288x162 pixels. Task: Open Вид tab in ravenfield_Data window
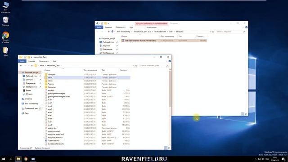click(x=54, y=61)
